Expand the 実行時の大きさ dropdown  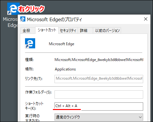coord(99,117)
